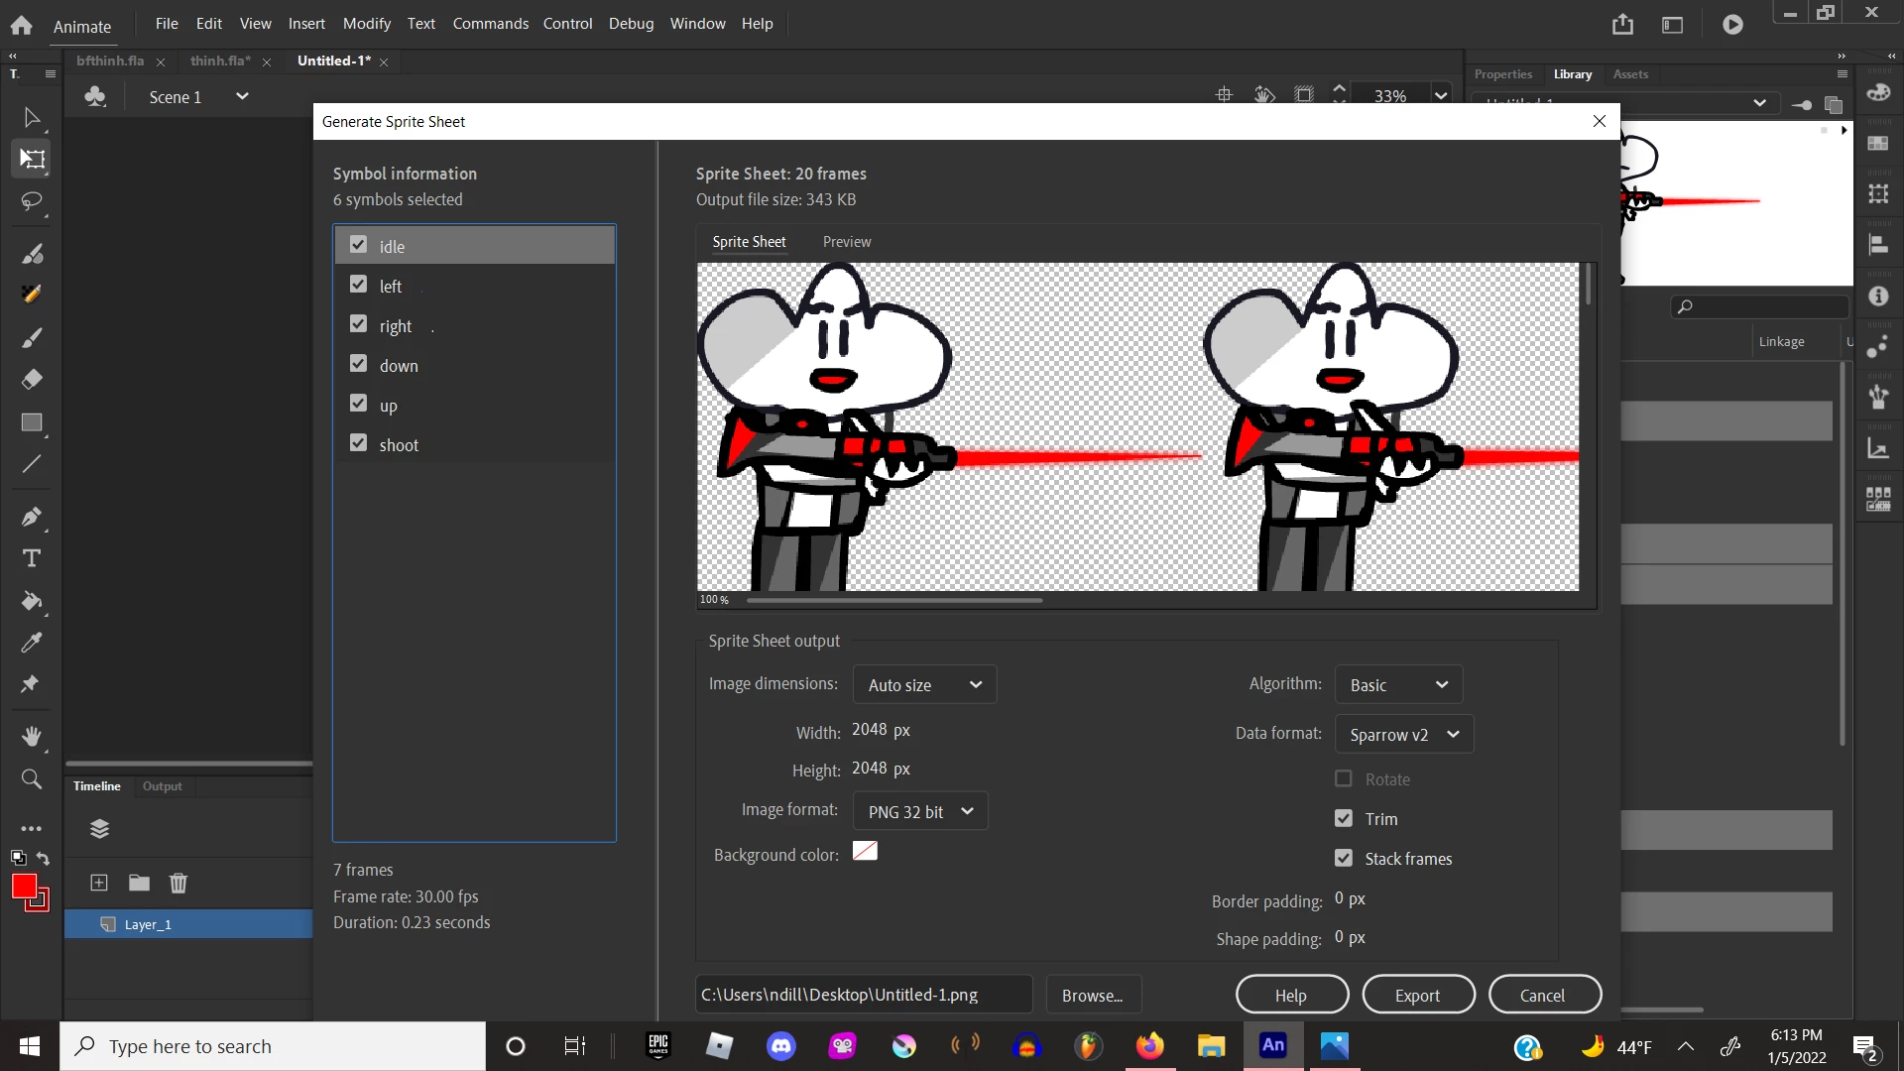
Task: Click the Export button
Action: pos(1418,995)
